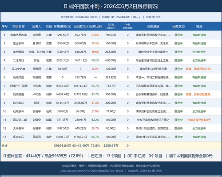Click the 负责人 column header
Screen dimensions: 222x177
[x=36, y=27]
